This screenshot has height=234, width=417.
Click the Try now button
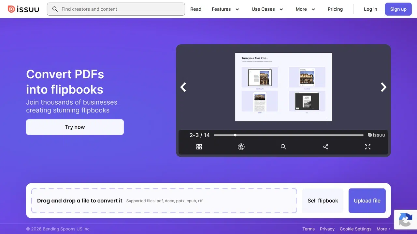(x=75, y=127)
